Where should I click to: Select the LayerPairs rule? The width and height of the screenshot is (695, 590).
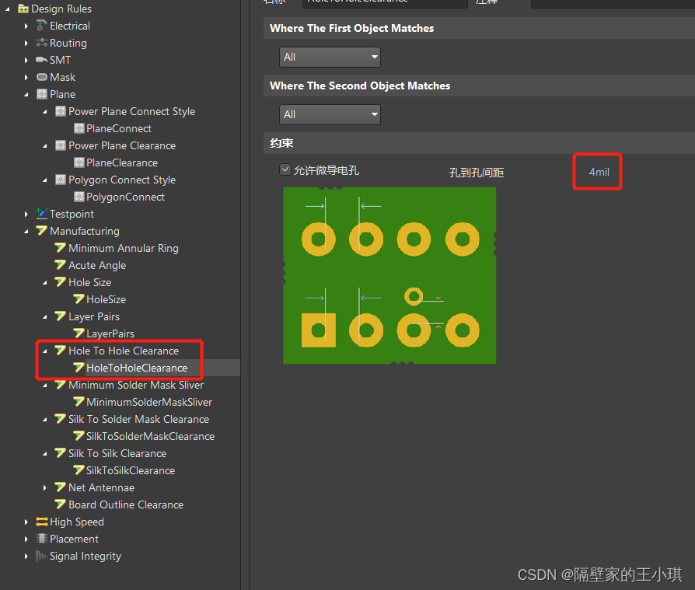(110, 333)
